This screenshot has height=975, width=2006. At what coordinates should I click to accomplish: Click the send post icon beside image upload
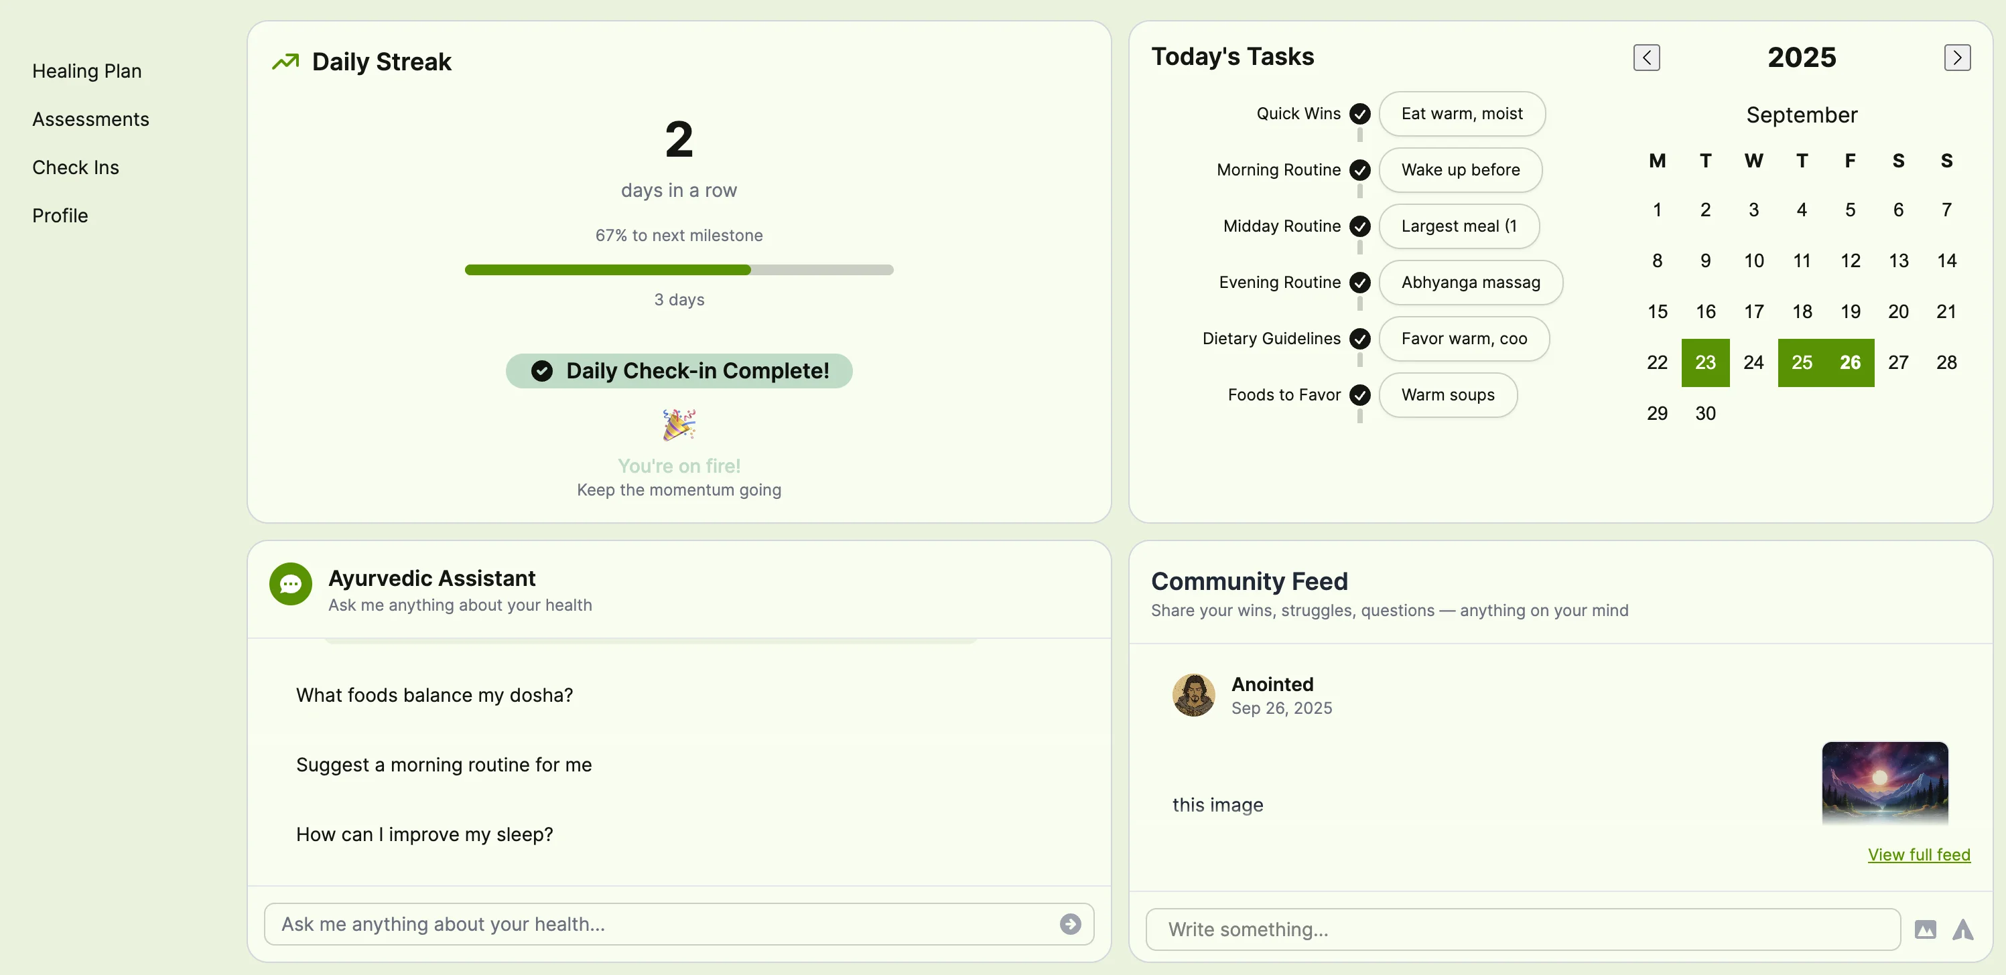click(x=1962, y=929)
